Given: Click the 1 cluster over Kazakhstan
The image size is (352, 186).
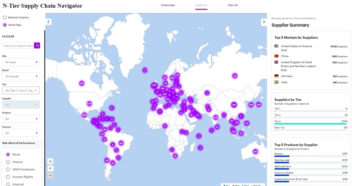Looking at the screenshot, I should point(207,93).
